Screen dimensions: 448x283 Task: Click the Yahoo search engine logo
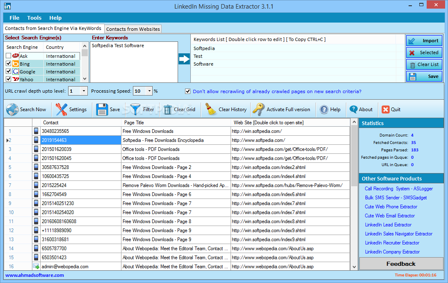click(x=16, y=79)
